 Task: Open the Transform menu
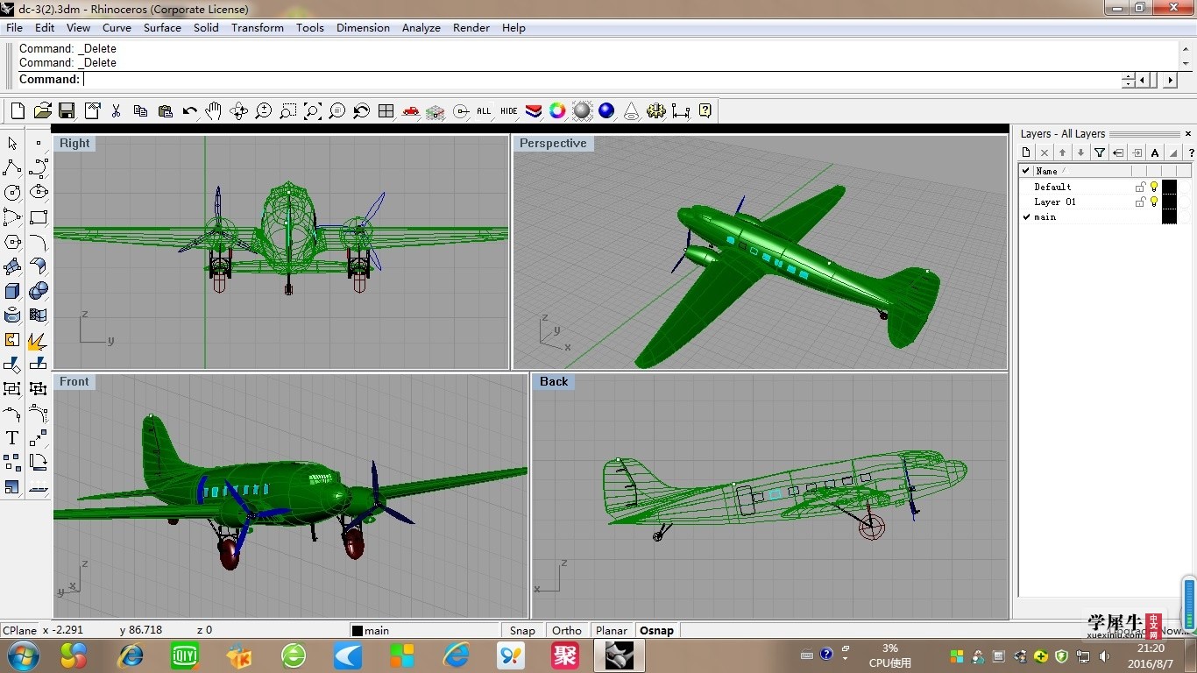[258, 27]
